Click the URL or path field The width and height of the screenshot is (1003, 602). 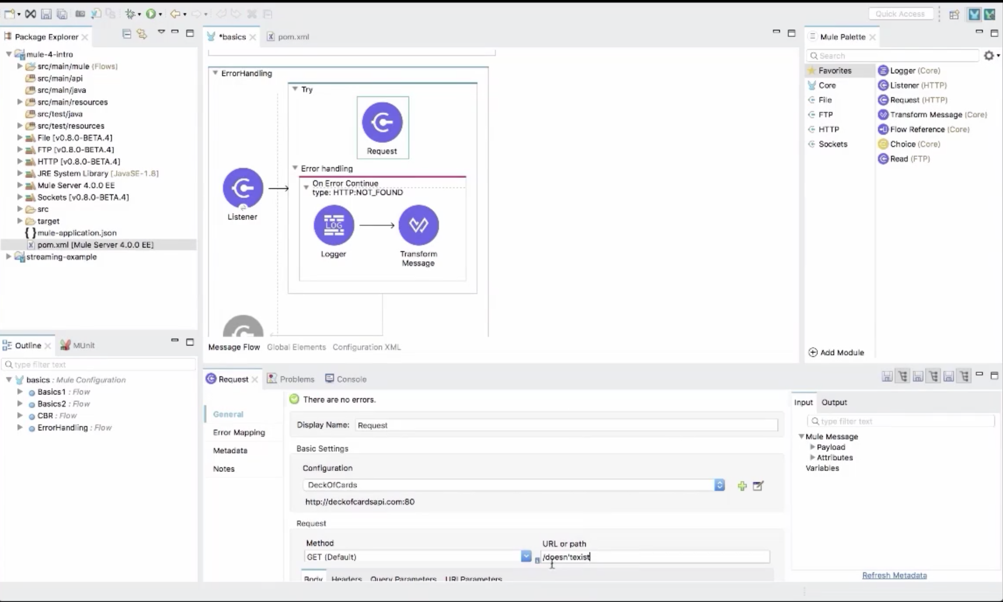coord(656,557)
